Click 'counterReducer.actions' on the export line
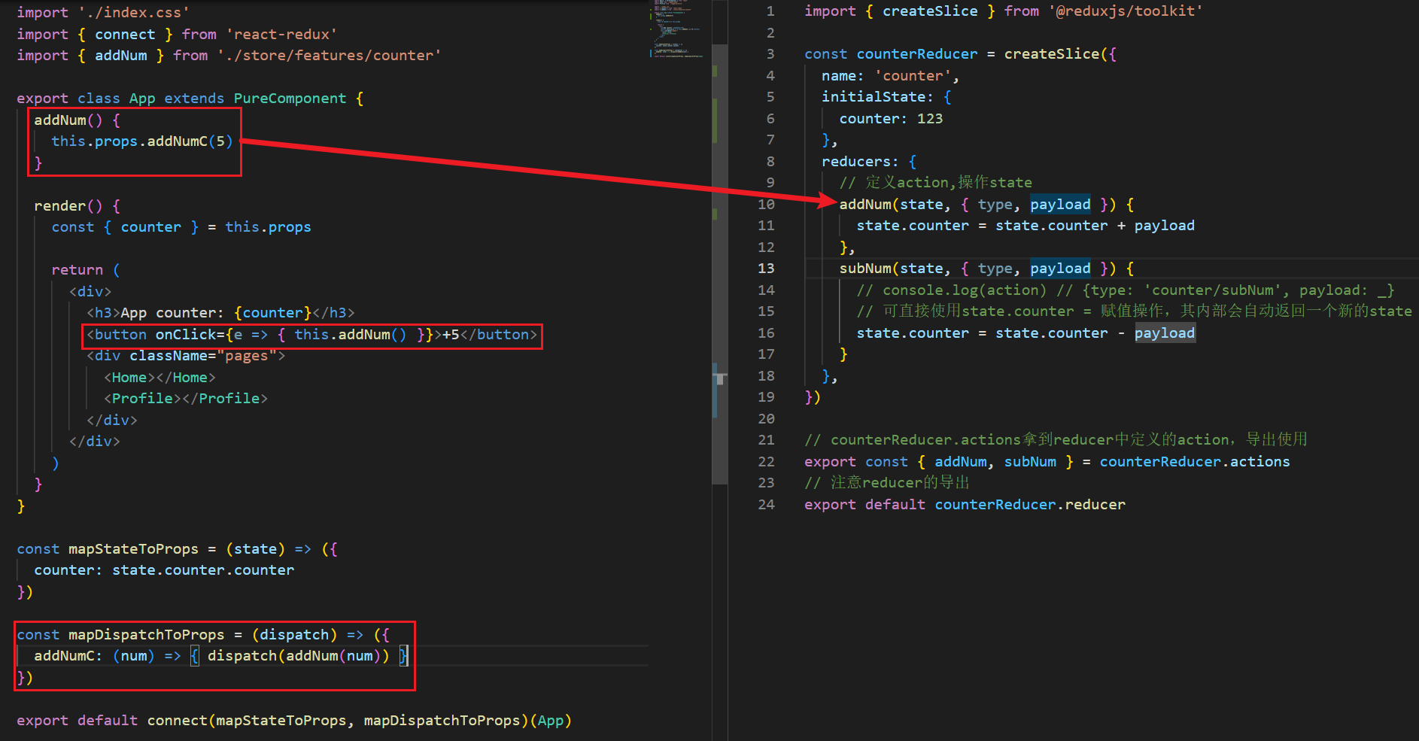 click(1195, 462)
